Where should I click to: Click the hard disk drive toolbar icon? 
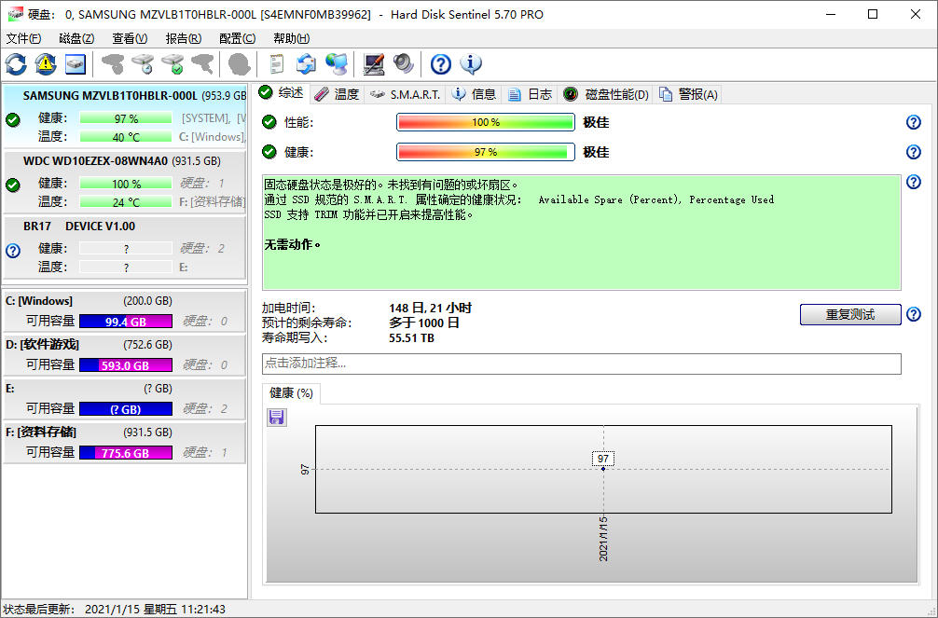click(x=76, y=64)
